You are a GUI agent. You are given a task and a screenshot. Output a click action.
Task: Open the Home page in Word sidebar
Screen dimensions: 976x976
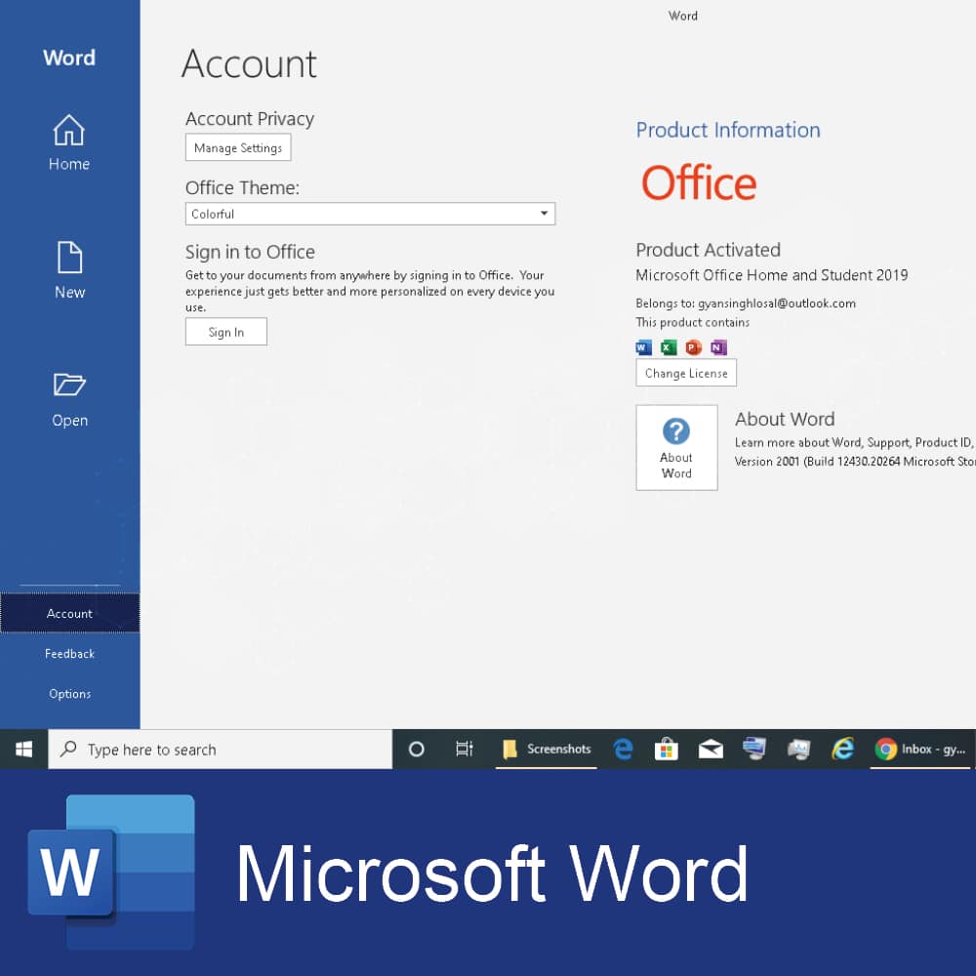pyautogui.click(x=69, y=142)
